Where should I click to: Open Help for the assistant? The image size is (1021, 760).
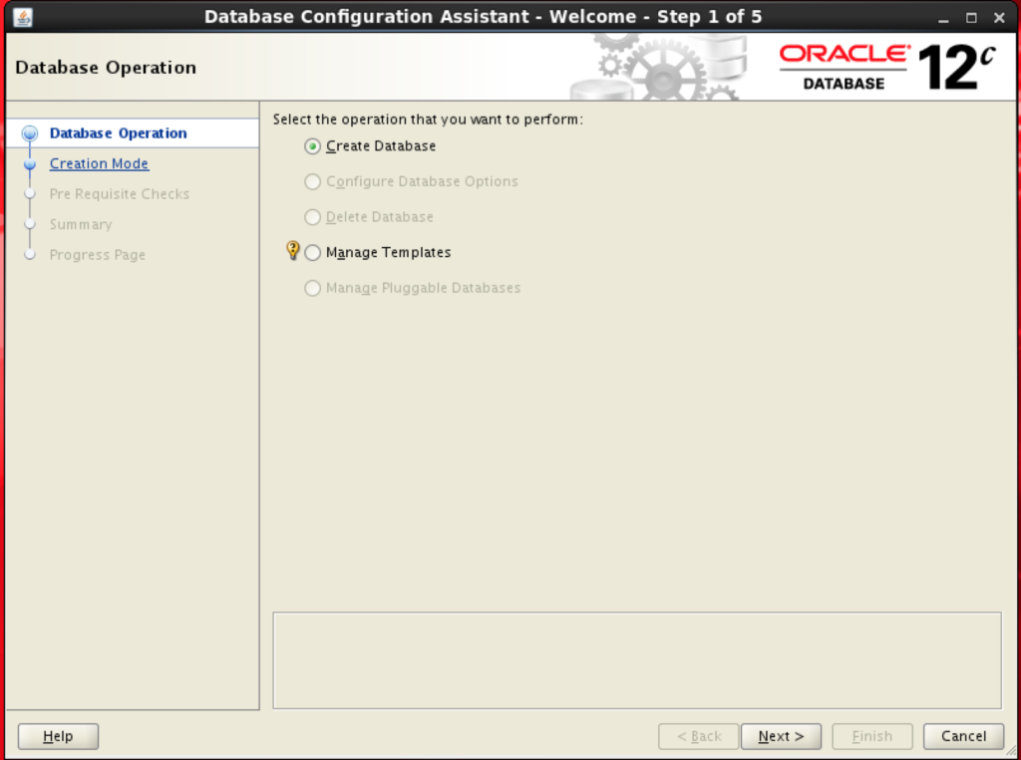coord(58,736)
